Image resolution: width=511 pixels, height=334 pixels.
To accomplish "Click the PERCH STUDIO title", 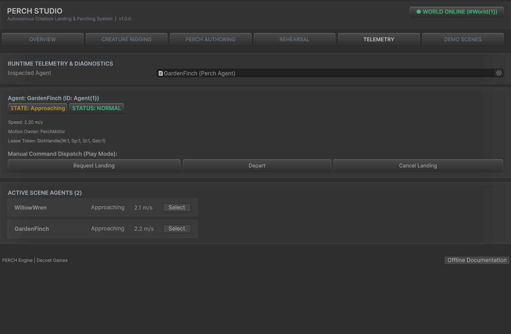I will click(x=35, y=11).
